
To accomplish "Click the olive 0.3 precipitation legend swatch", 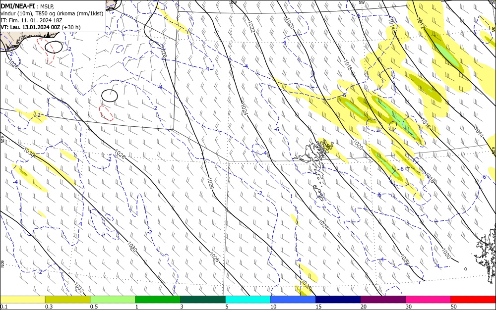I will (x=67, y=300).
